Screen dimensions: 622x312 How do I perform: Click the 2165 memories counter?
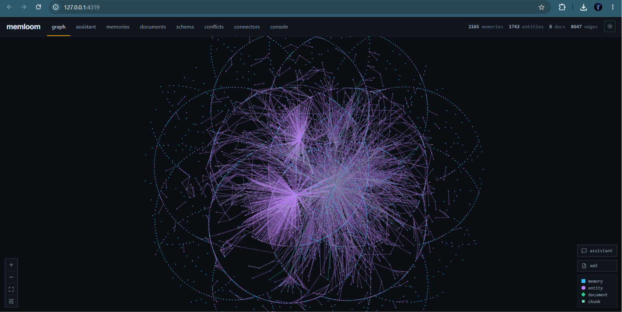tap(486, 27)
